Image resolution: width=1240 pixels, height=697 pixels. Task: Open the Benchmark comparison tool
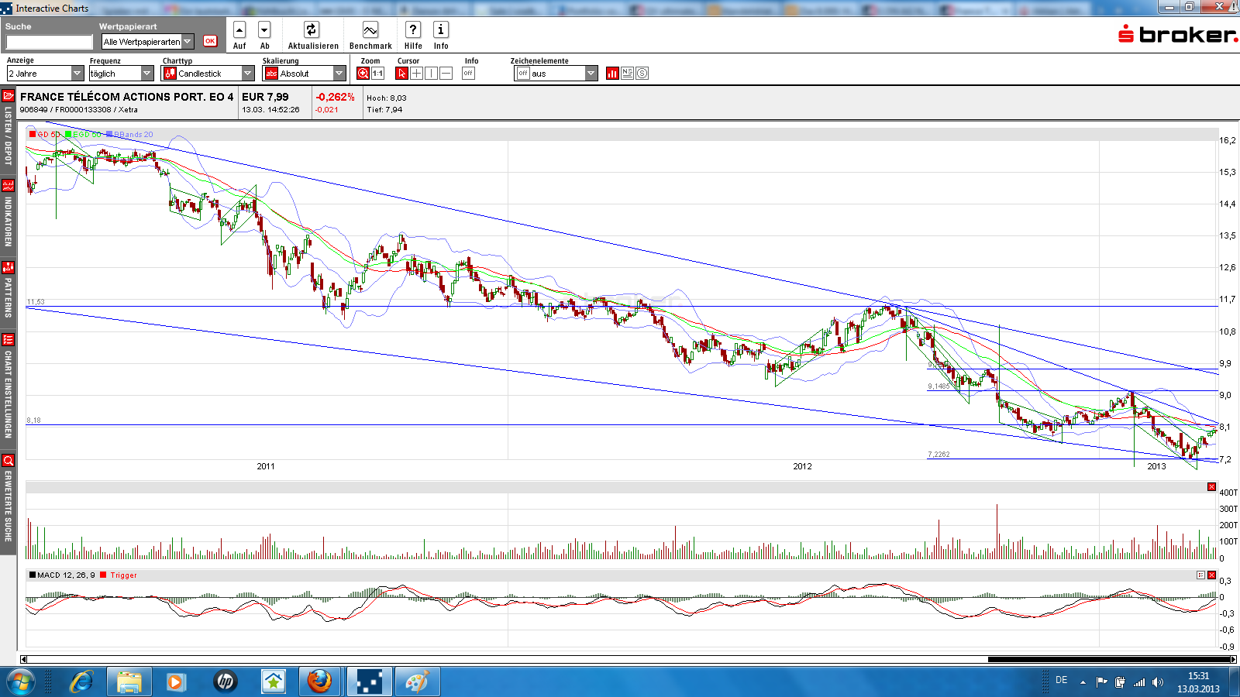point(370,31)
